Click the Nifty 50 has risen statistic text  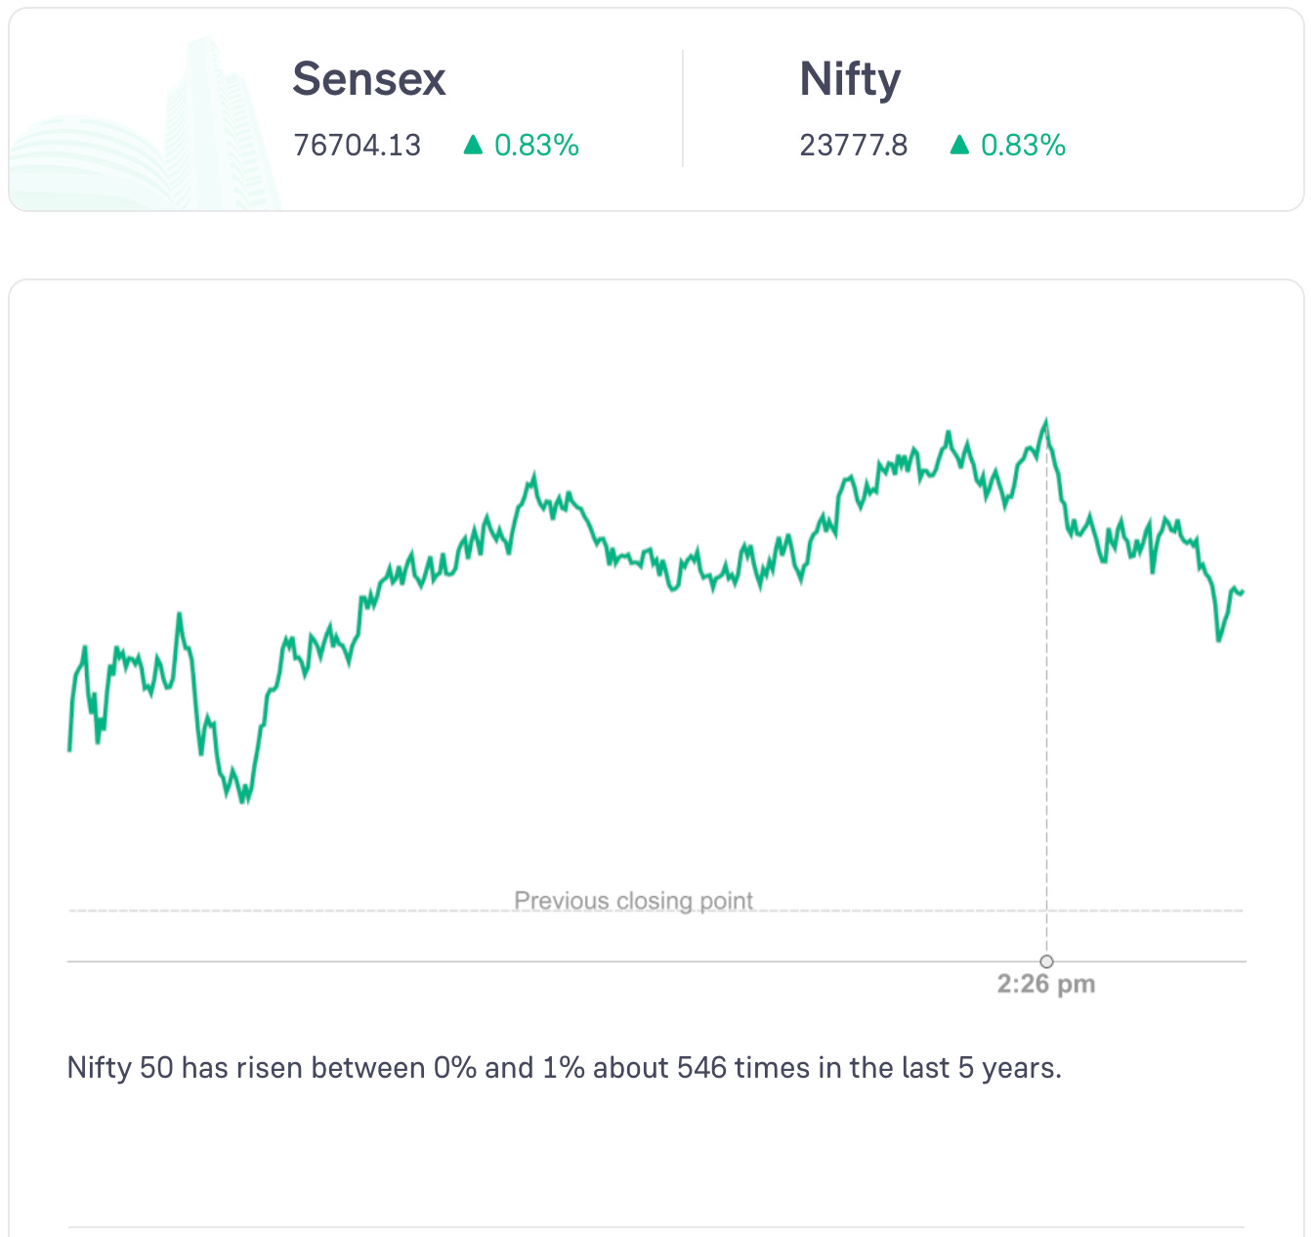[564, 1068]
